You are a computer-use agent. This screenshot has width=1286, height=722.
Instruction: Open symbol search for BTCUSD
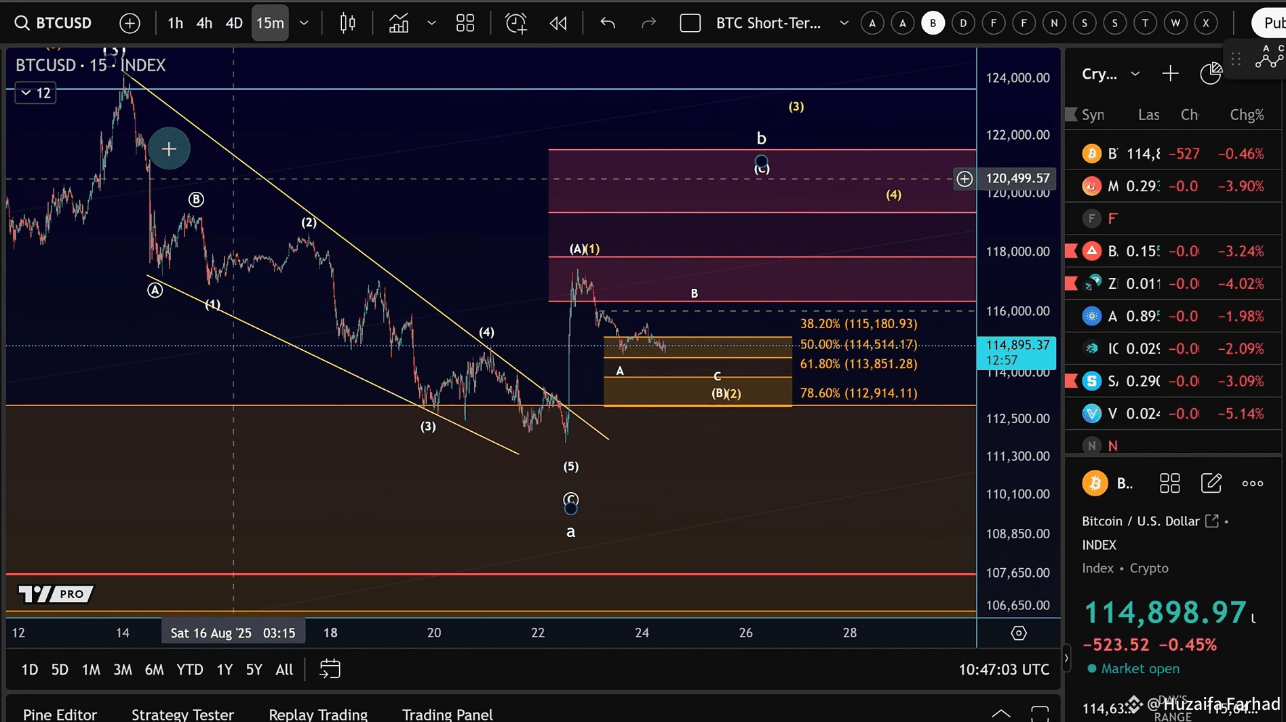[x=53, y=23]
